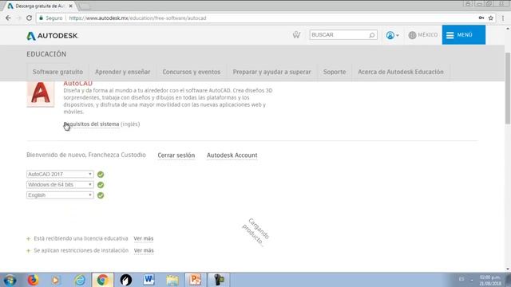Click green checkmark next to AutoCAD 2017
The width and height of the screenshot is (511, 287).
click(x=101, y=175)
